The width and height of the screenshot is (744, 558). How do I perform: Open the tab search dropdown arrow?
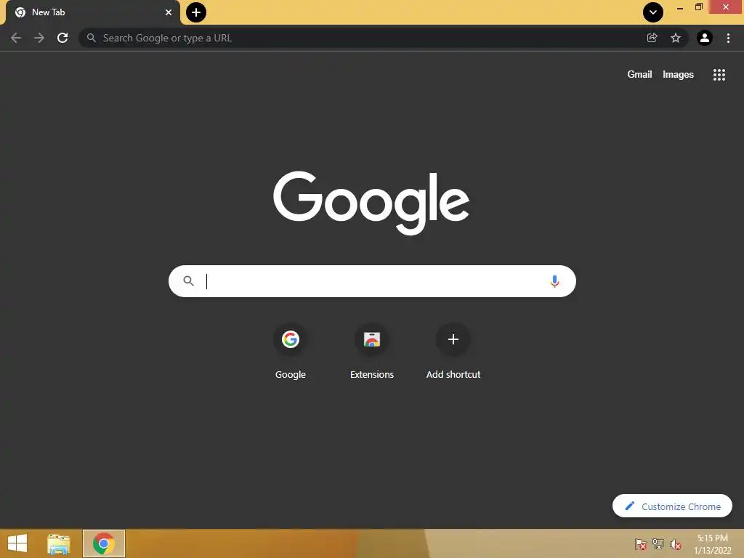653,12
